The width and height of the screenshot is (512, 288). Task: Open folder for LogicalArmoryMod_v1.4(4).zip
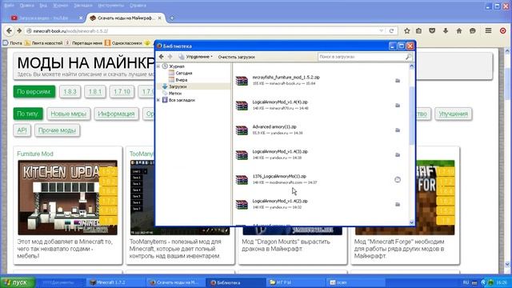click(398, 105)
